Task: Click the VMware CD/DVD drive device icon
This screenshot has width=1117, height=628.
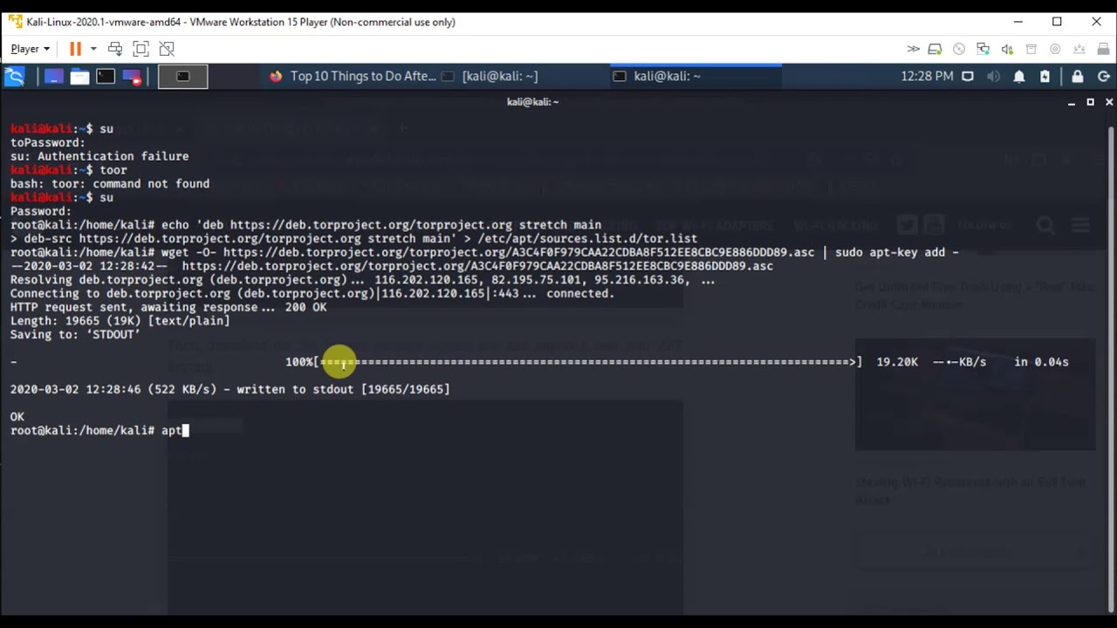Action: point(959,49)
